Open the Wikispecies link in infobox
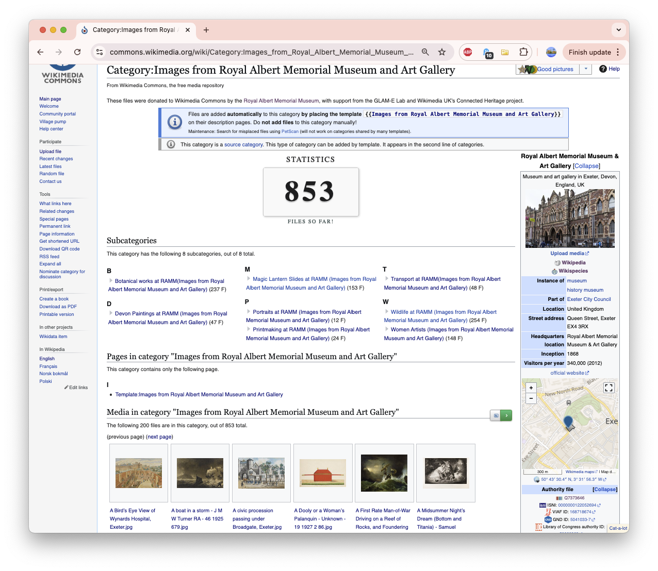Viewport: 658px width, 571px height. [x=573, y=271]
